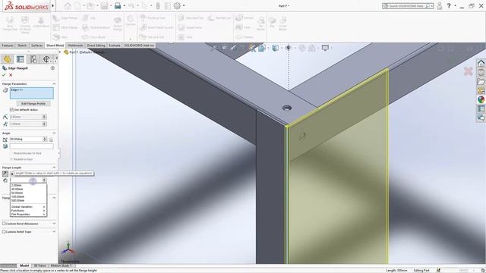Open the FeatureManager design tree tab icon

(x=7, y=59)
